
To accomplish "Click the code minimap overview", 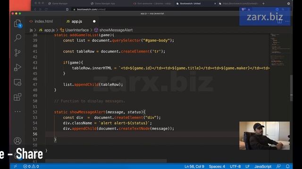I will click(x=280, y=50).
